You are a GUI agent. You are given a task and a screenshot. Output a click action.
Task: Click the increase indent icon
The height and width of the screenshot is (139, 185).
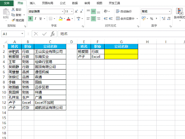tap(111, 19)
